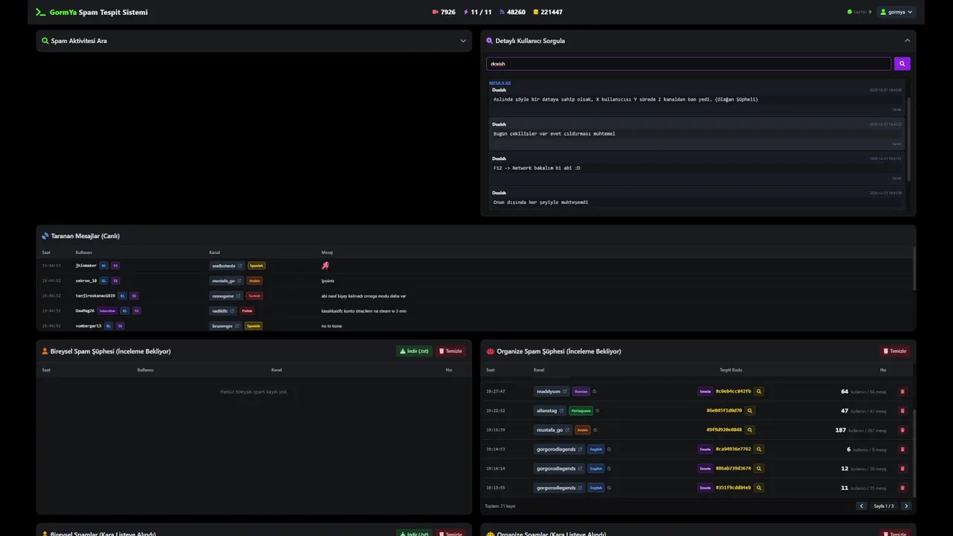The width and height of the screenshot is (953, 536).
Task: Open lookup for detection code #9f9d920e0848
Action: click(x=750, y=430)
